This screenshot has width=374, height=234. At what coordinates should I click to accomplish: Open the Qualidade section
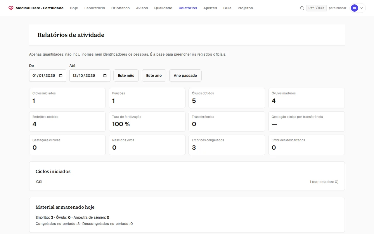pos(163,8)
